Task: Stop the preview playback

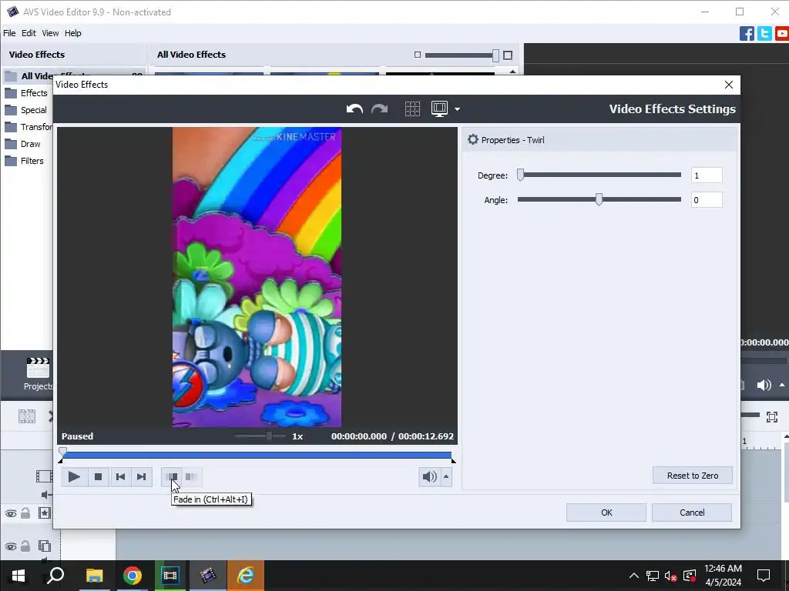Action: click(98, 476)
